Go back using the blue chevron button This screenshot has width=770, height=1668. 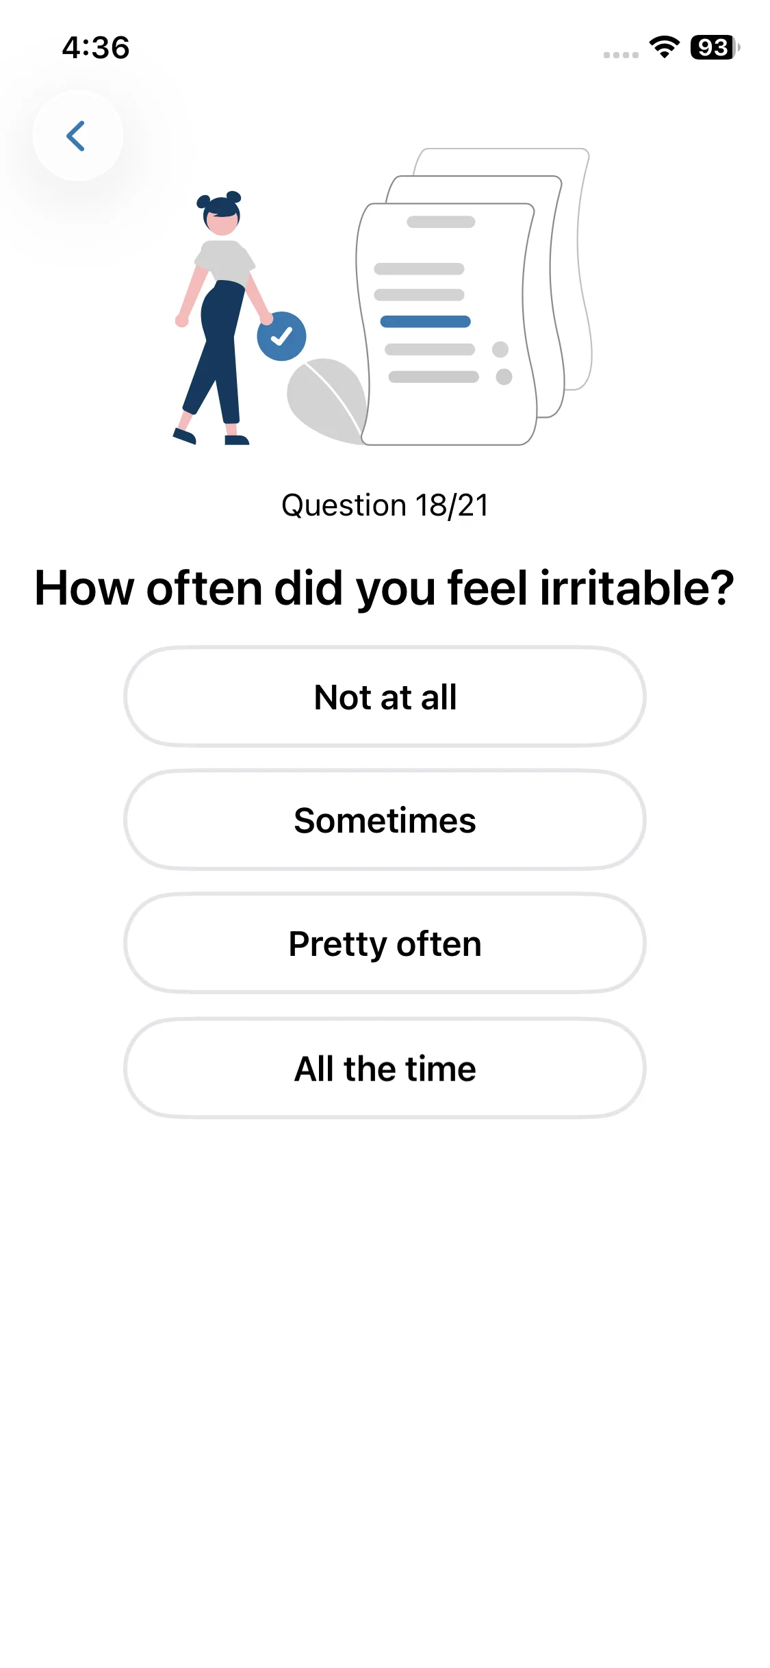[x=77, y=136]
